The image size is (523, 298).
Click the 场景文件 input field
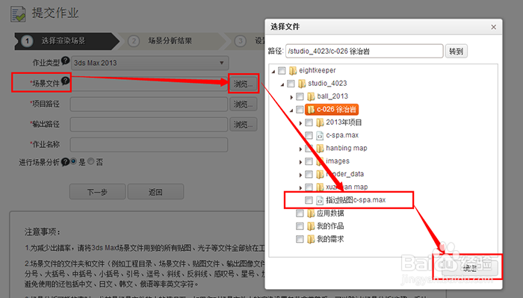pos(149,84)
